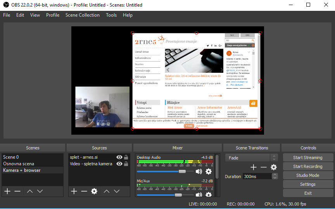Viewport: 335px width, 209px height.
Task: Click the Scene Transitions panel header
Action: pyautogui.click(x=252, y=148)
